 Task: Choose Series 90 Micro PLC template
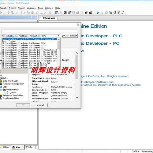29,63
